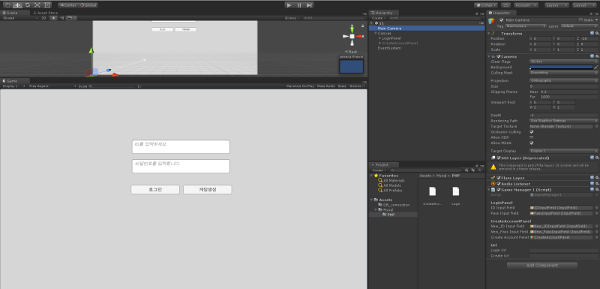This screenshot has height=289, width=600.
Task: Toggle the Flare Layer enabled checkbox
Action: [499, 178]
